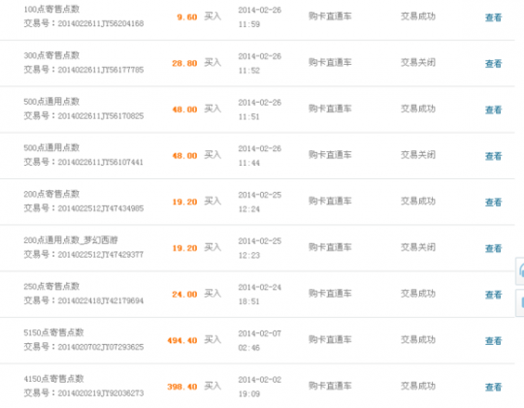The width and height of the screenshot is (524, 408).
Task: Click the 200点通用点数_梦幻西游 title
Action: [71, 240]
